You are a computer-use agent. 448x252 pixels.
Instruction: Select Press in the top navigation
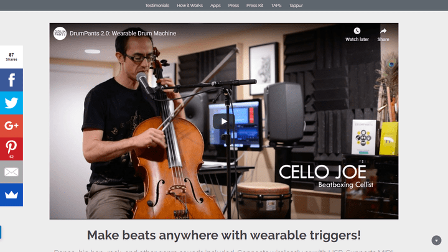233,6
